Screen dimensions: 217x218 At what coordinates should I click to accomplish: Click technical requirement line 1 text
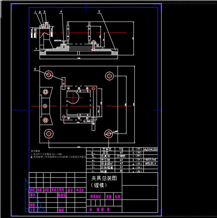(x=46, y=154)
